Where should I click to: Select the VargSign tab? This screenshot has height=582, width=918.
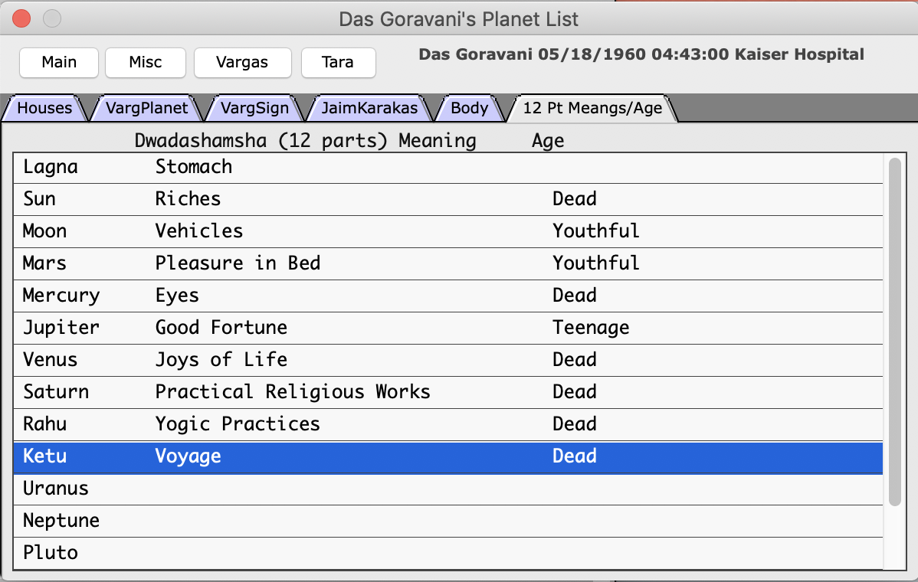pos(254,108)
